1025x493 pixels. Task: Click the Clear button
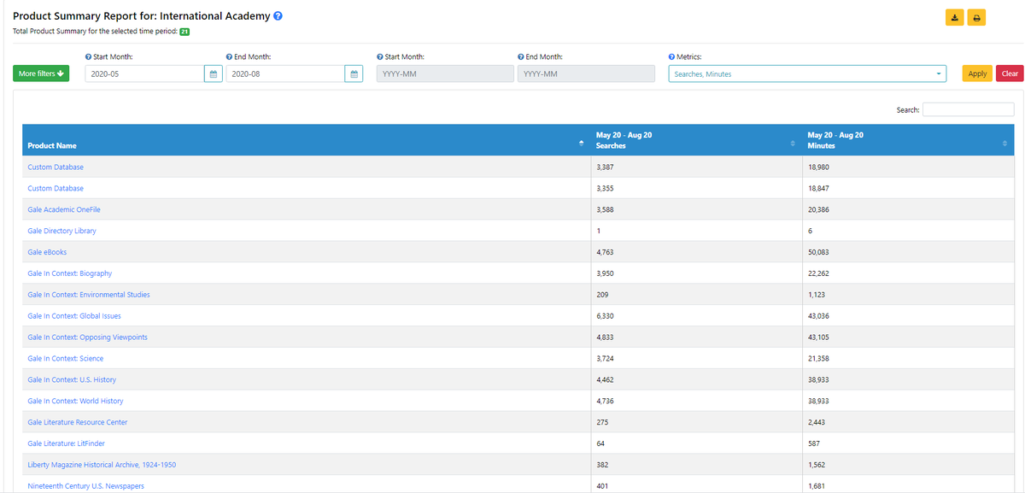click(x=1010, y=73)
